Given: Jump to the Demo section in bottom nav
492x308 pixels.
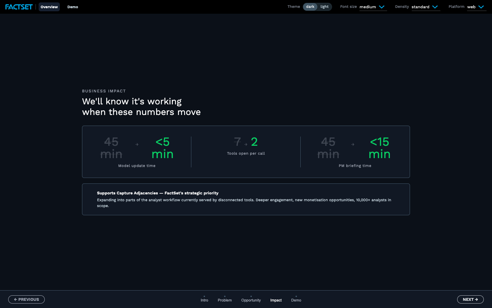Looking at the screenshot, I should pyautogui.click(x=296, y=299).
